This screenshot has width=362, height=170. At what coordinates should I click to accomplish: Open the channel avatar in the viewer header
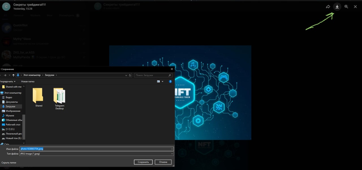(x=6, y=6)
